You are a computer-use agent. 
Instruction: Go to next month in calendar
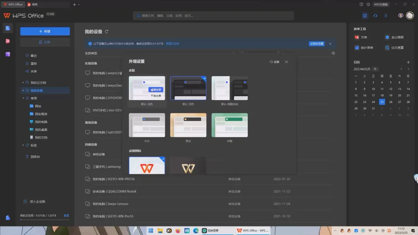[408, 69]
